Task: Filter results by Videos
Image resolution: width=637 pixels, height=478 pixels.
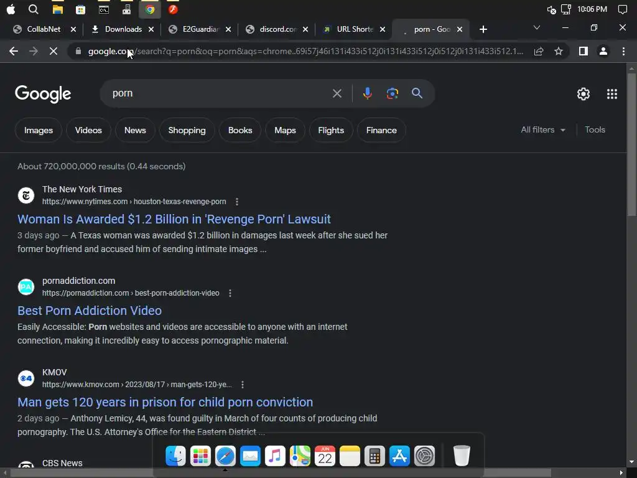Action: coord(88,130)
